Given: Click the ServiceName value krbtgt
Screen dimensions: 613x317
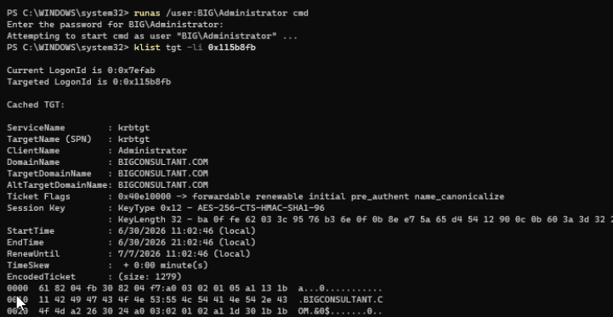Looking at the screenshot, I should point(133,127).
